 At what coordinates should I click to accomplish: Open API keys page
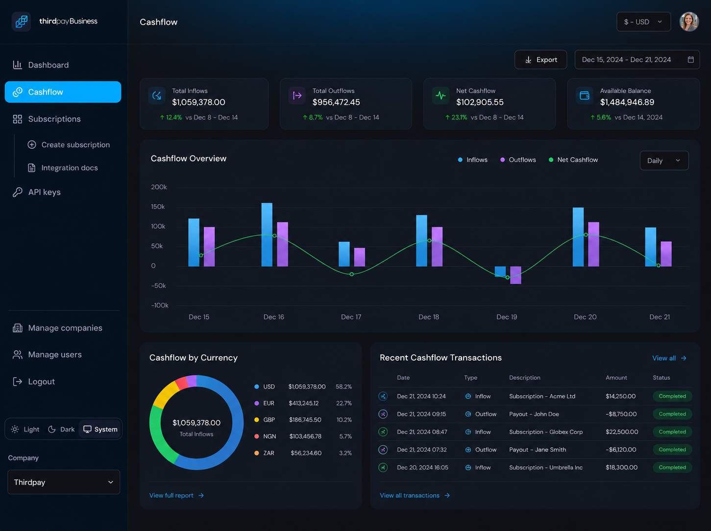[x=63, y=192]
